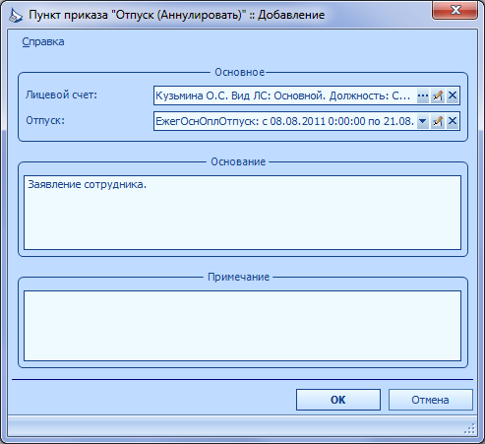Click inside the Отпуск field text
Image resolution: width=485 pixels, height=444 pixels.
tap(285, 121)
